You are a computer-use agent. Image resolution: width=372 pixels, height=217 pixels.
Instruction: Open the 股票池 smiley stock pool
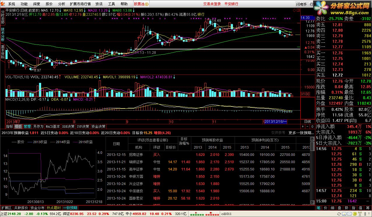pos(141,4)
